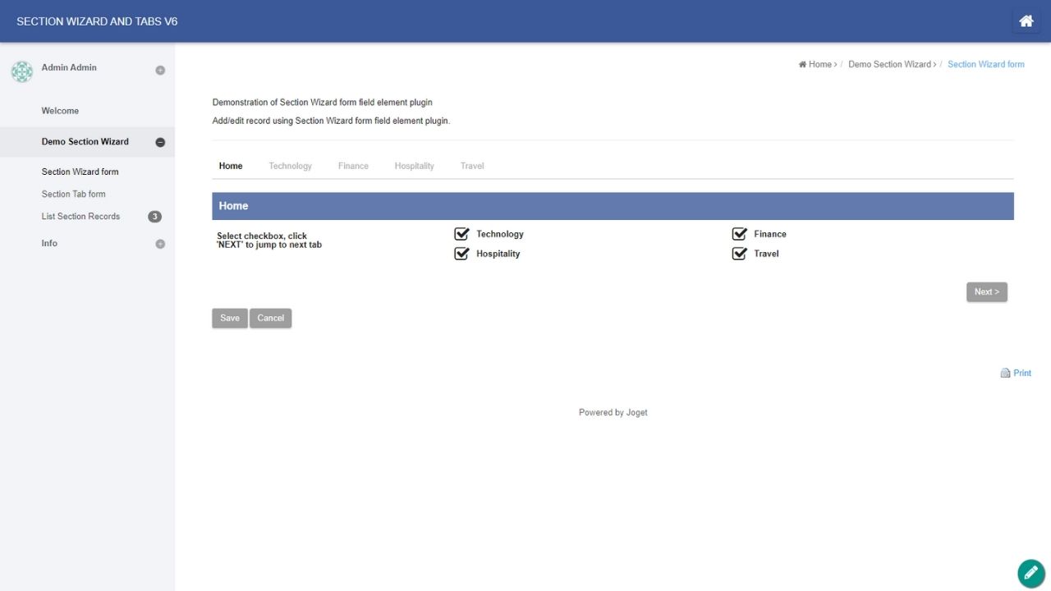Viewport: 1051px width, 591px height.
Task: Open Section Tab form in sidebar
Action: point(74,195)
